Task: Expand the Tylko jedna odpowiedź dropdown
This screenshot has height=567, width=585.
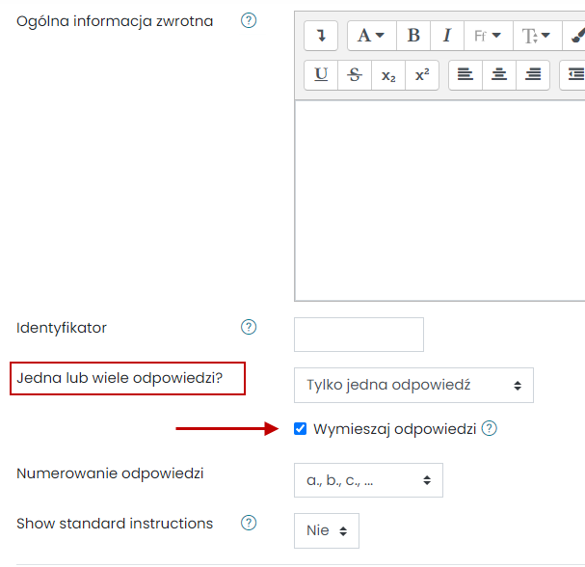Action: pyautogui.click(x=413, y=385)
